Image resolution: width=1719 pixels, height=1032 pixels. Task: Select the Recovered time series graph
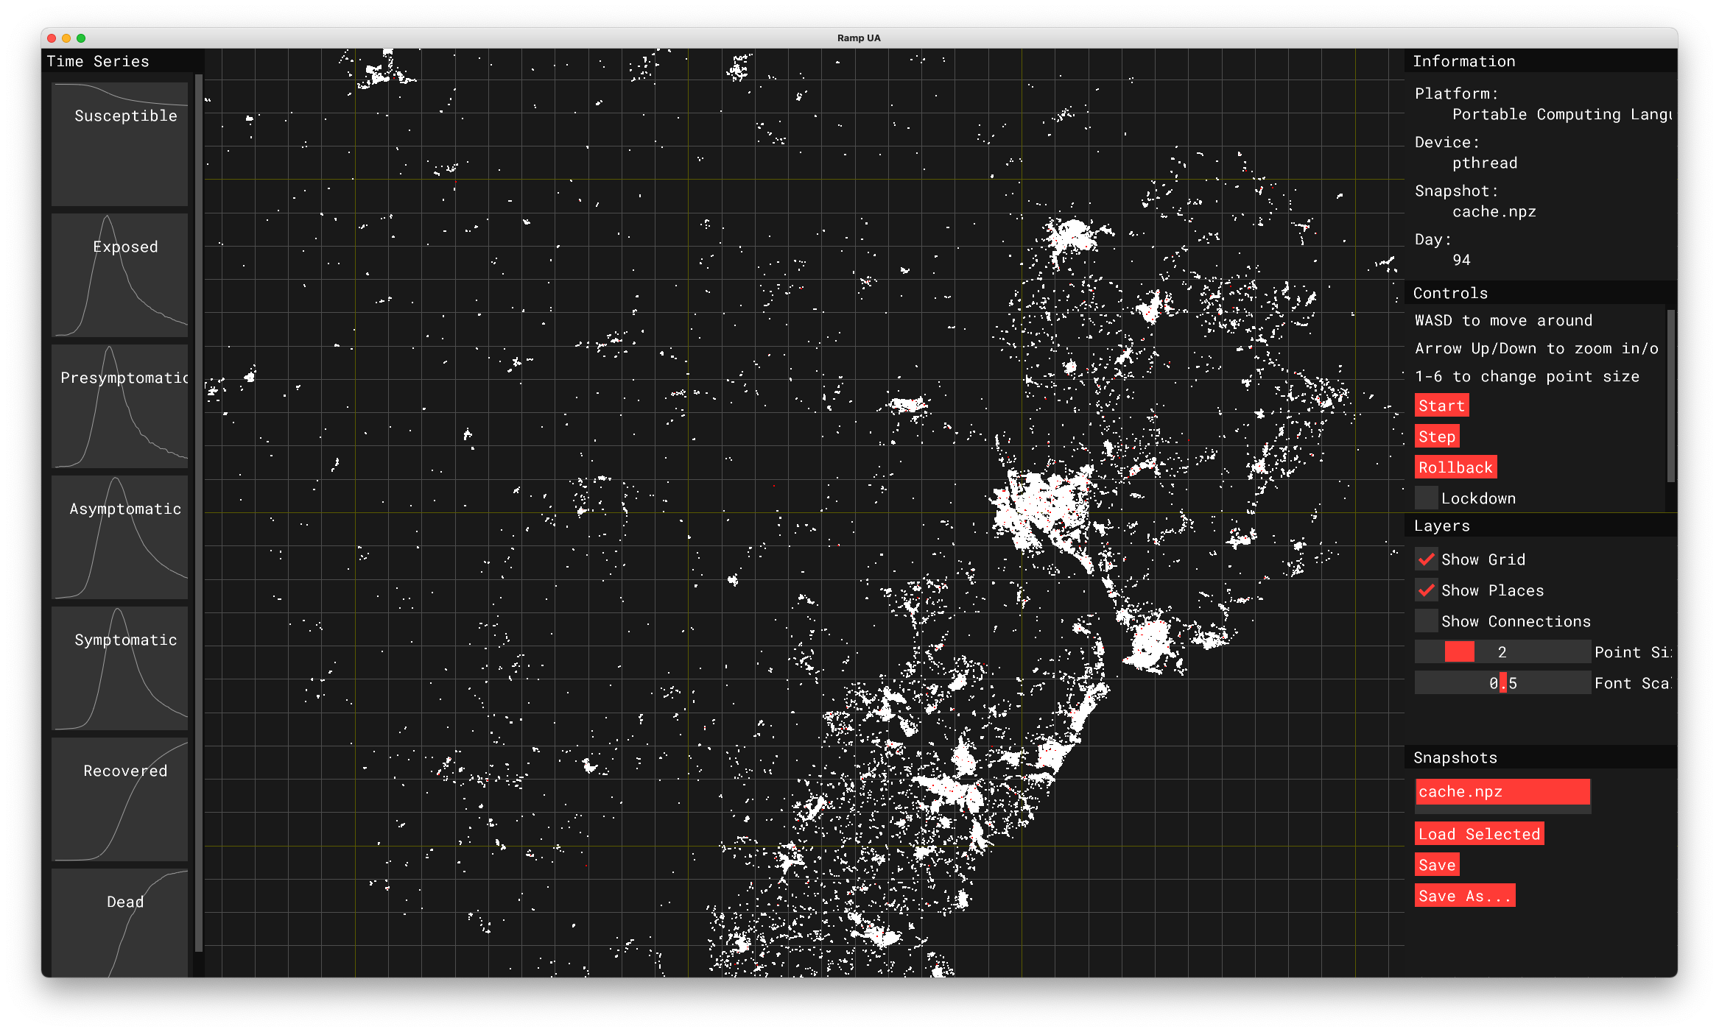tap(119, 799)
